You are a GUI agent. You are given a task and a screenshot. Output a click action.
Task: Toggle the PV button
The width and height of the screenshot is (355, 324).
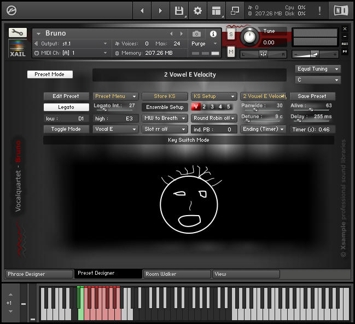[345, 51]
